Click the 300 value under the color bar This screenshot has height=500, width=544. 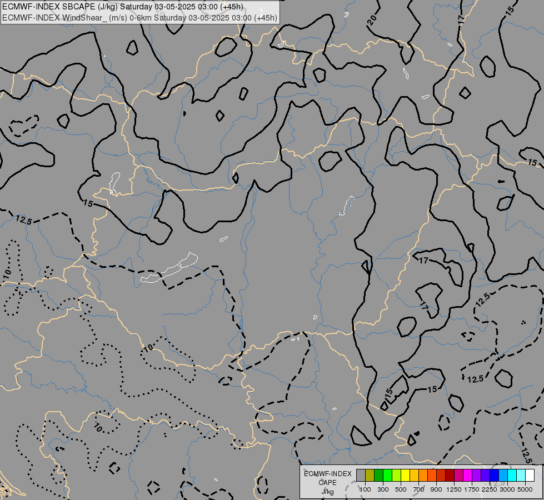point(383,489)
